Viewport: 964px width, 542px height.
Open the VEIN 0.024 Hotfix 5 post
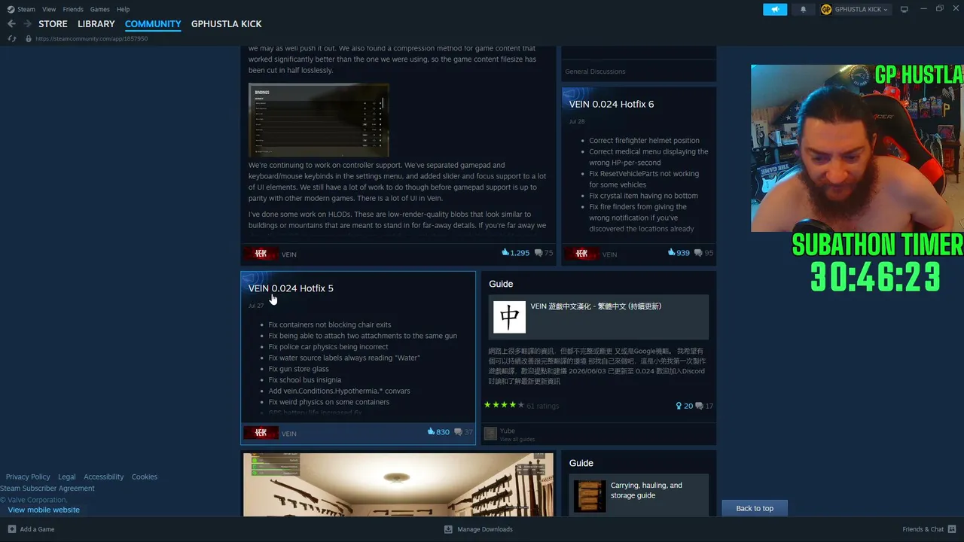tap(291, 288)
